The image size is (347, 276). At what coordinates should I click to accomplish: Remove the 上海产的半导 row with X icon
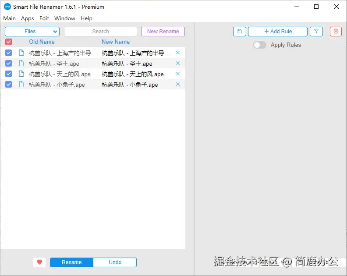(x=178, y=53)
